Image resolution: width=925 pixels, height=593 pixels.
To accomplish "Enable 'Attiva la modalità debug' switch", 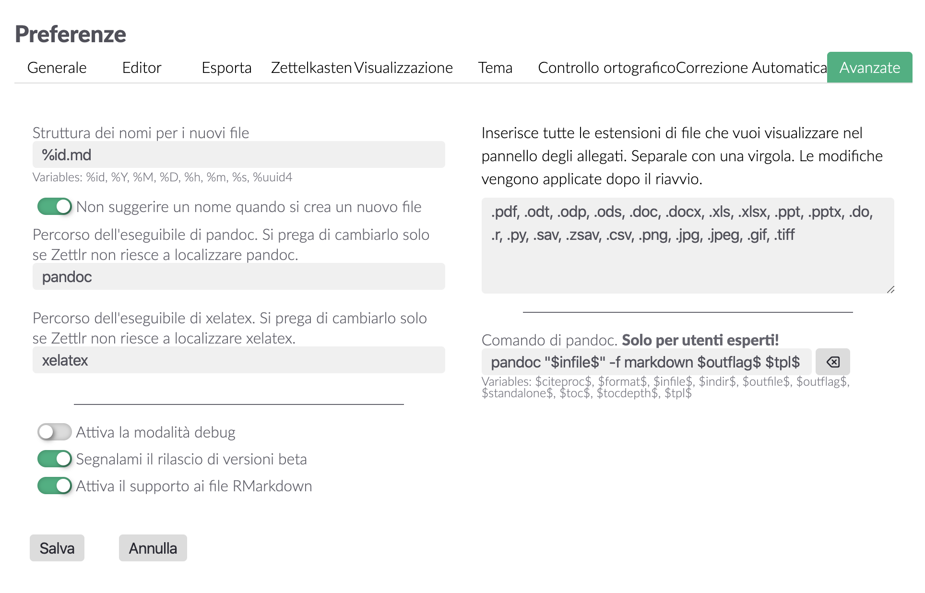I will pyautogui.click(x=55, y=432).
